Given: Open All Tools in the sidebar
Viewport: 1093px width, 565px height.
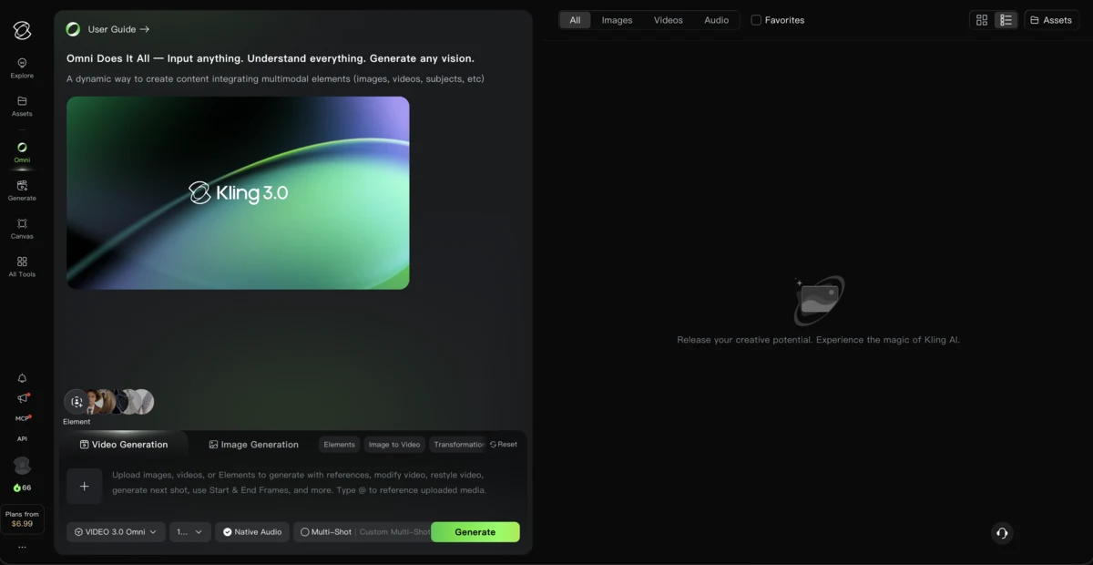Looking at the screenshot, I should 22,267.
